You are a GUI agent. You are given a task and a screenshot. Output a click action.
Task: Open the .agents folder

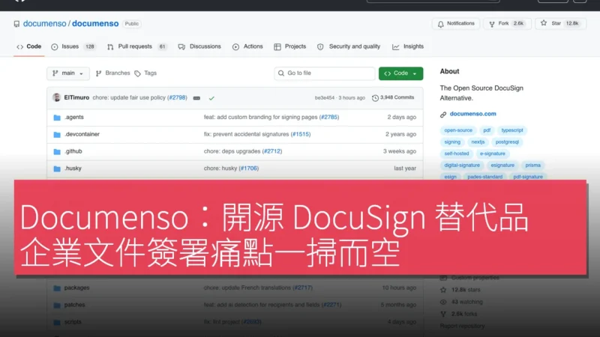click(x=73, y=118)
